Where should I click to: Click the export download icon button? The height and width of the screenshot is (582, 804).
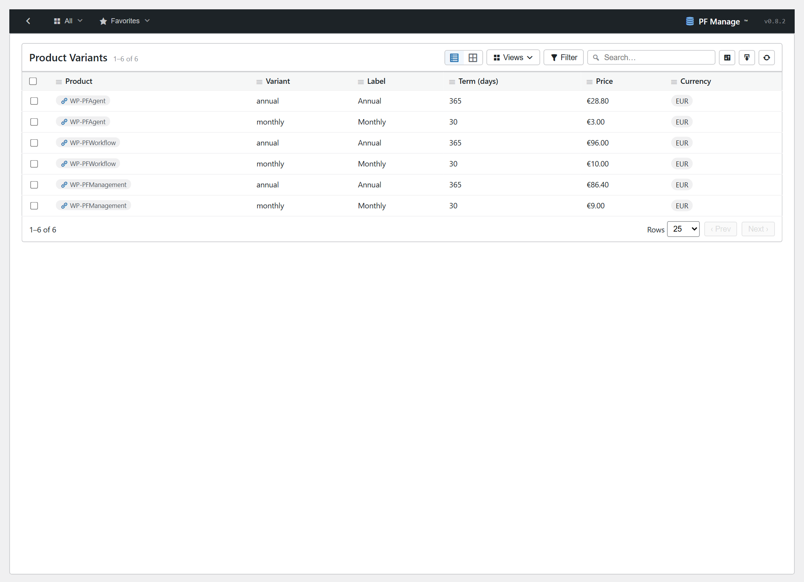tap(747, 58)
